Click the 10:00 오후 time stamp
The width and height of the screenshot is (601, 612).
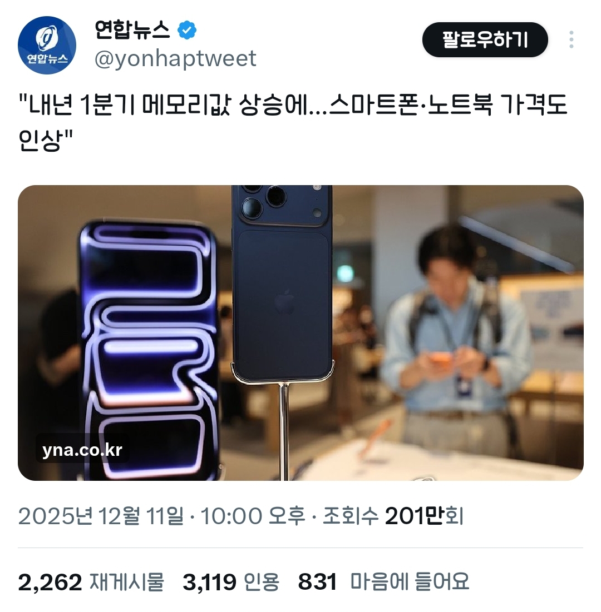coord(252,516)
